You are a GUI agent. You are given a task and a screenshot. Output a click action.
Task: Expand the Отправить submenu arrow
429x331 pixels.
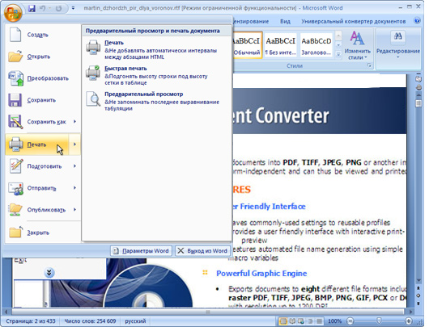pyautogui.click(x=74, y=188)
